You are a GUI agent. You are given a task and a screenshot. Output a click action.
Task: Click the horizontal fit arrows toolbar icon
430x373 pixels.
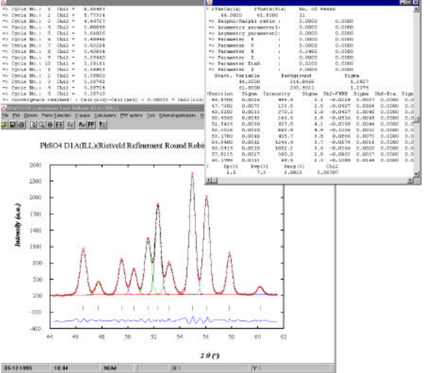(59, 124)
